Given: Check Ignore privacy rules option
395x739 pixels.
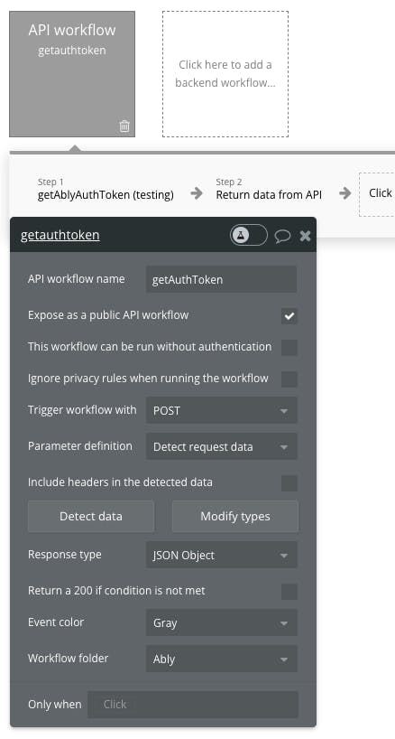Looking at the screenshot, I should pos(289,379).
